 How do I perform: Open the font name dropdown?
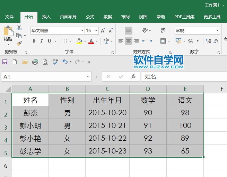coord(82,31)
